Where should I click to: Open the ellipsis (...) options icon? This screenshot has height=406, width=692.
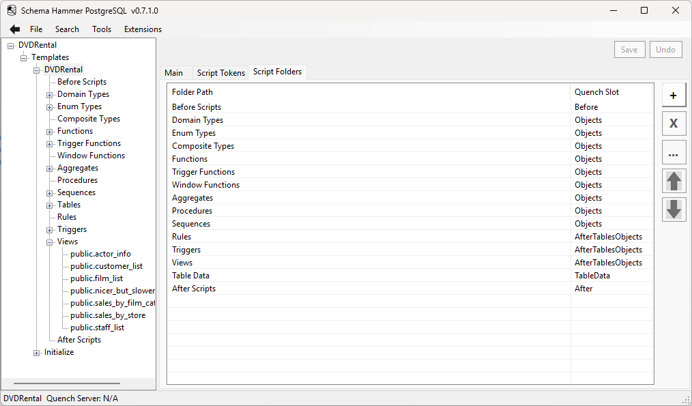[674, 152]
